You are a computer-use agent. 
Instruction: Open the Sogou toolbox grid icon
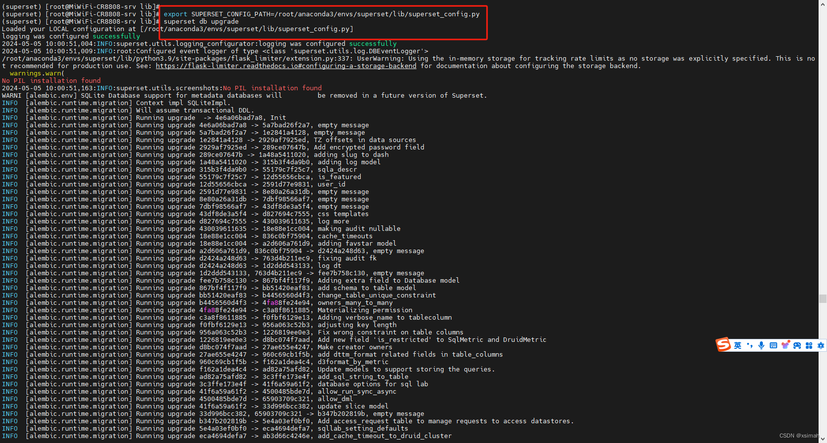pos(809,345)
